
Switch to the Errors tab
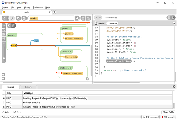click(x=28, y=87)
